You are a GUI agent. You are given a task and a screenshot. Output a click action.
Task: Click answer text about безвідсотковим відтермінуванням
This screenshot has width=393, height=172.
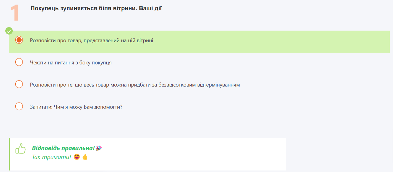135,85
